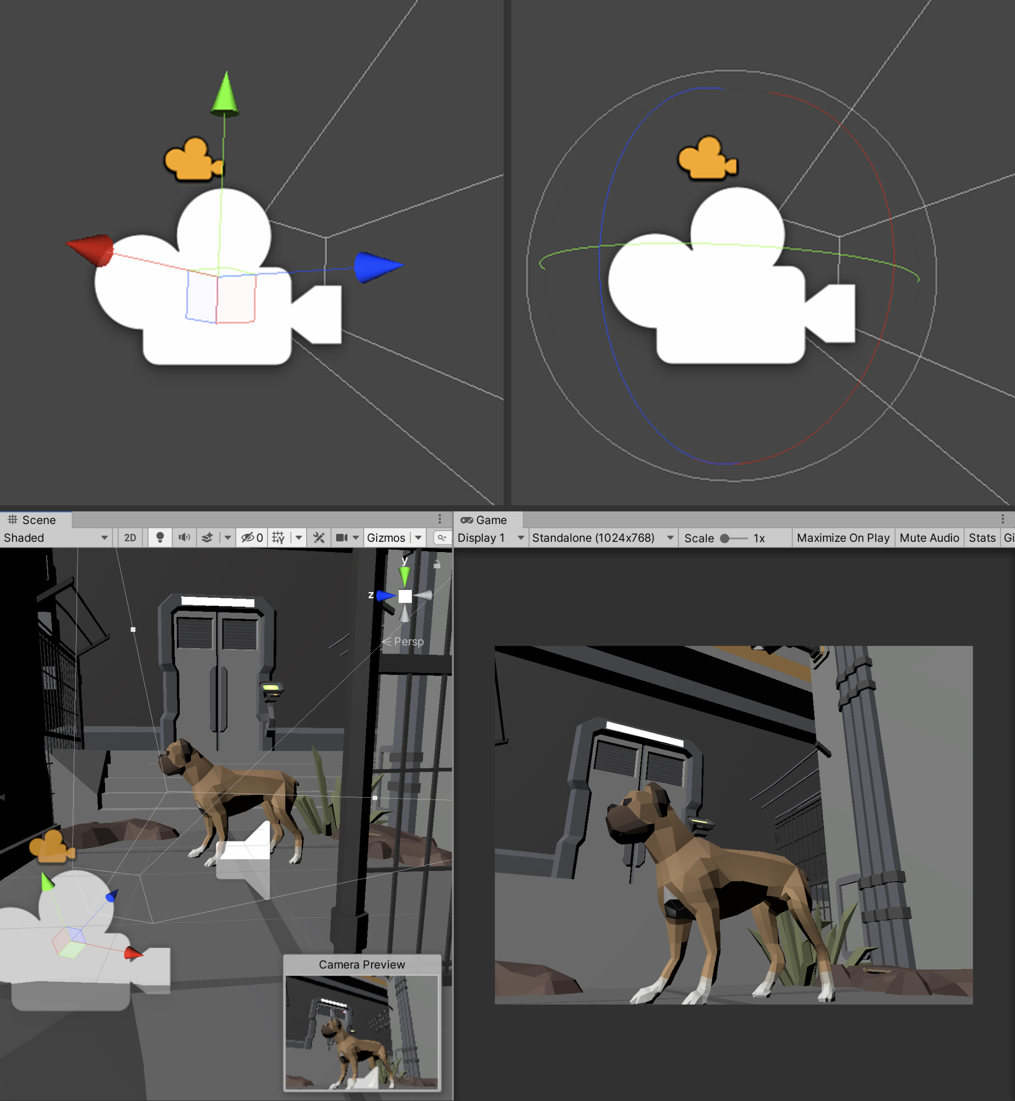Open the Shaded draw mode dropdown
The height and width of the screenshot is (1101, 1015).
tap(55, 538)
